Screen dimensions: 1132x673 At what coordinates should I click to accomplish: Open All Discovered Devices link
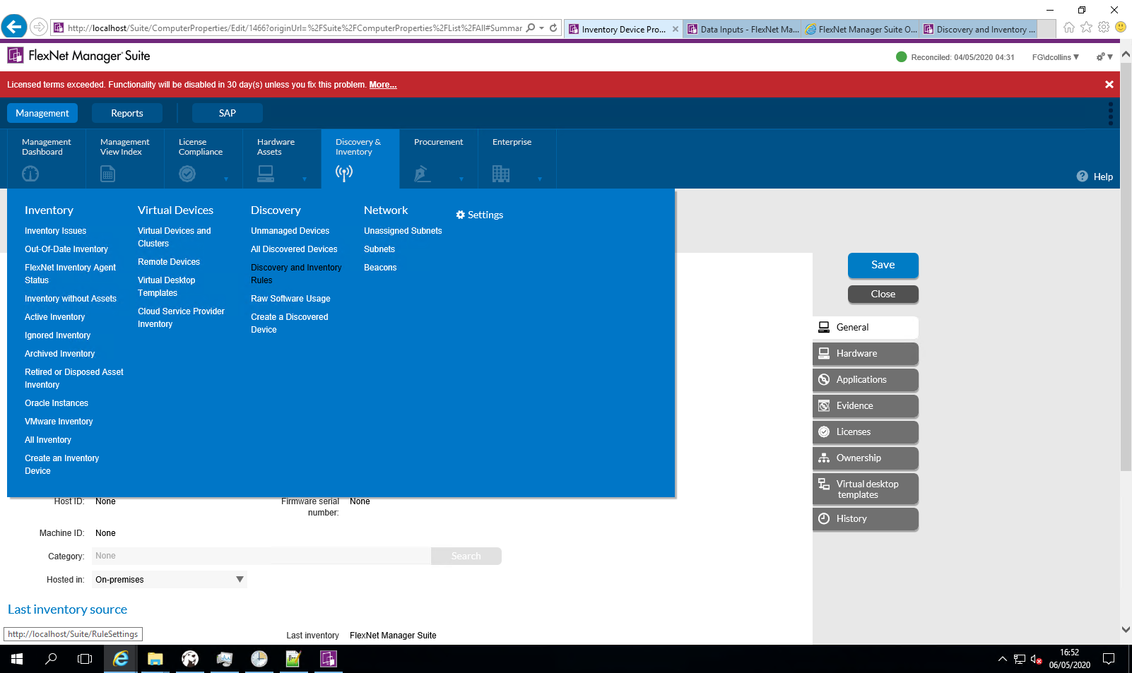(x=294, y=249)
